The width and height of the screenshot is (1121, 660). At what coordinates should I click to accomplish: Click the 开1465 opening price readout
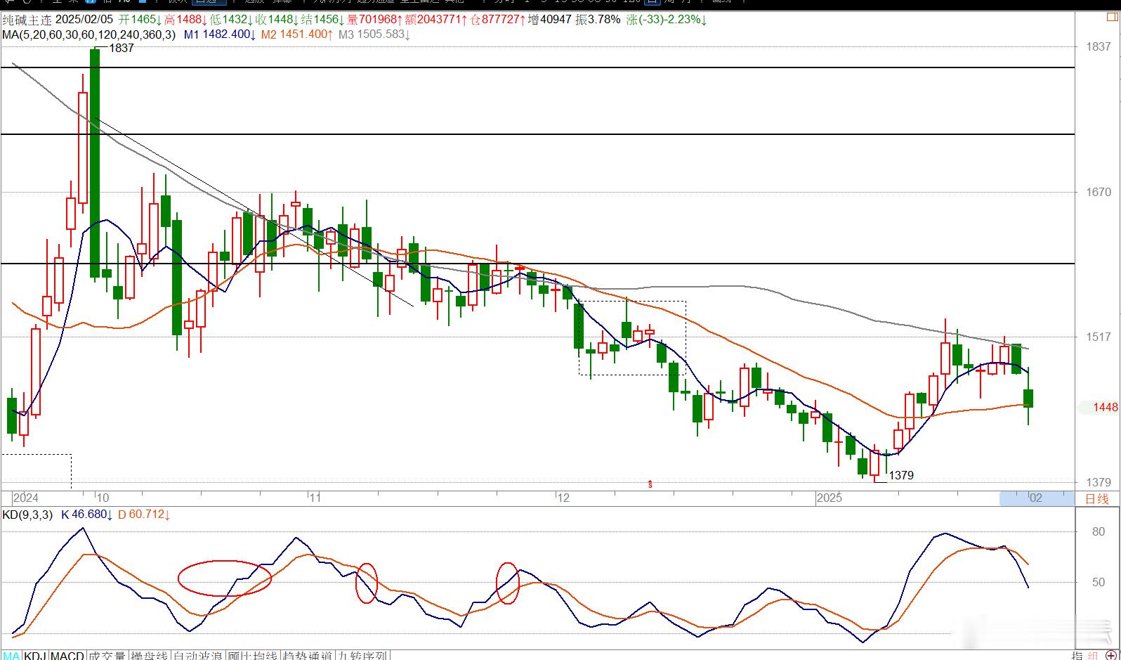[x=140, y=20]
